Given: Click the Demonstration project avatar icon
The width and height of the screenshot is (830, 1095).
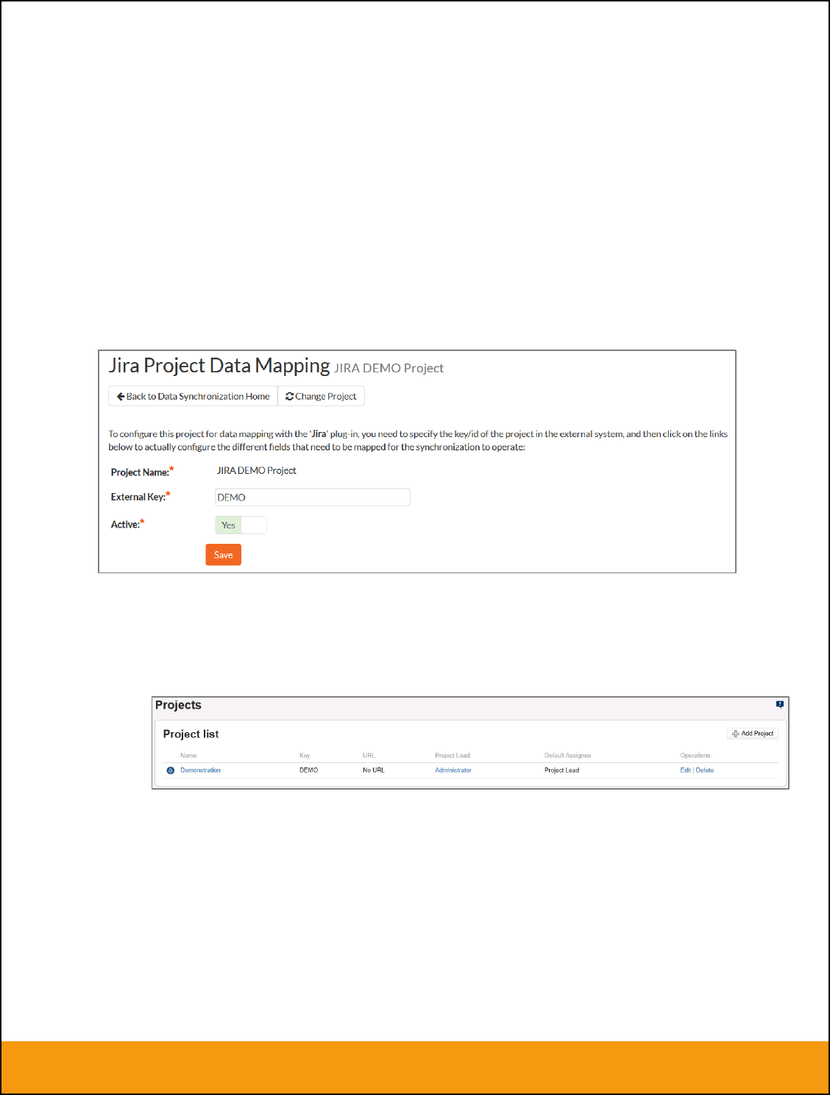Looking at the screenshot, I should (x=171, y=770).
